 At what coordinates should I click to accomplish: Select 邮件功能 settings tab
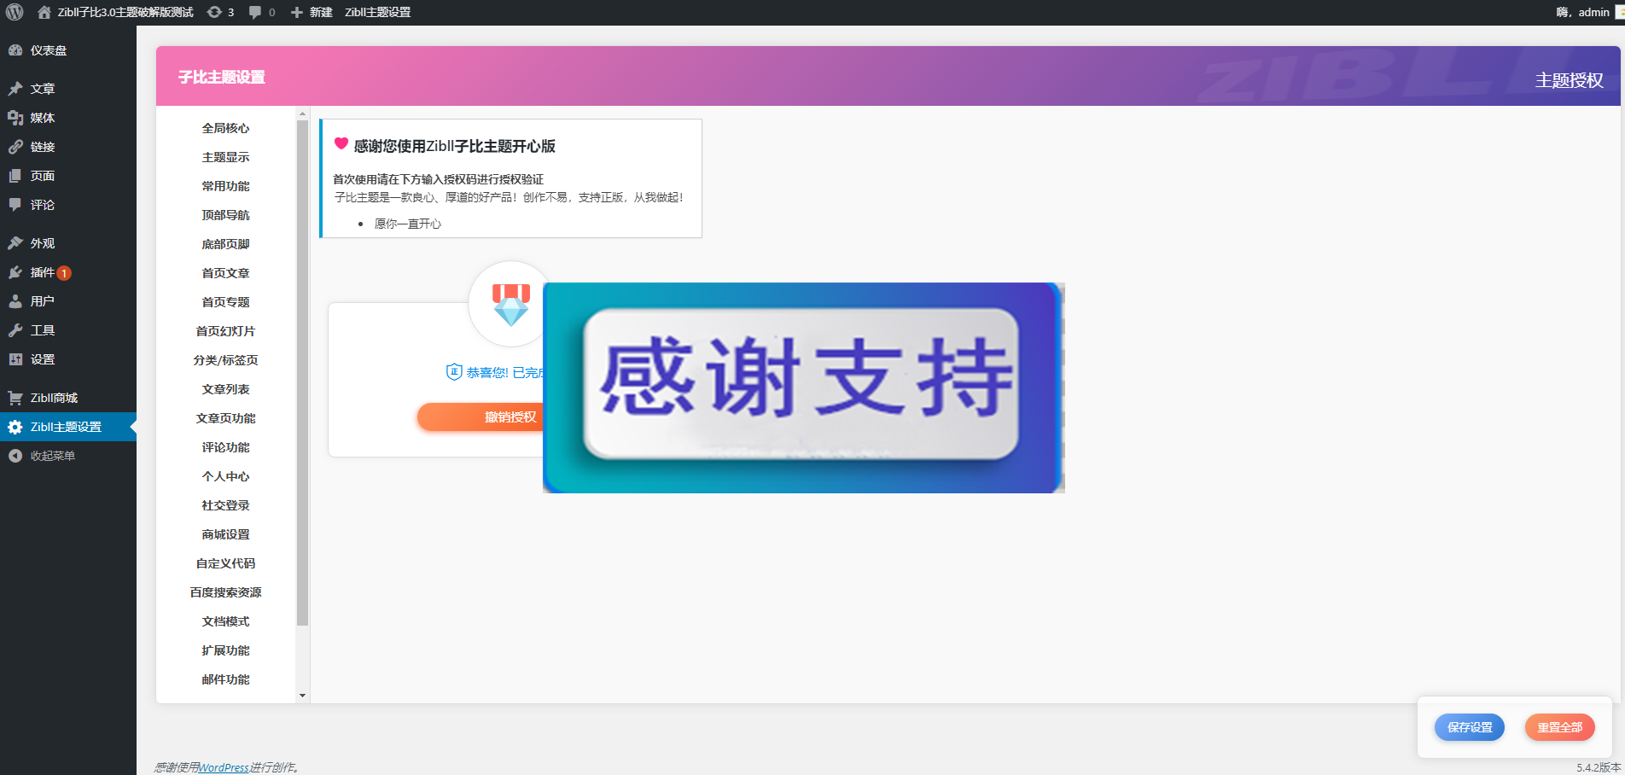pos(225,679)
